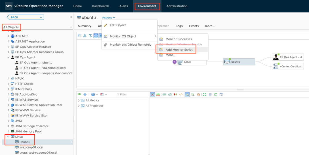This screenshot has height=155, width=309.
Task: Toggle the split charts button
Action: coord(153,95)
